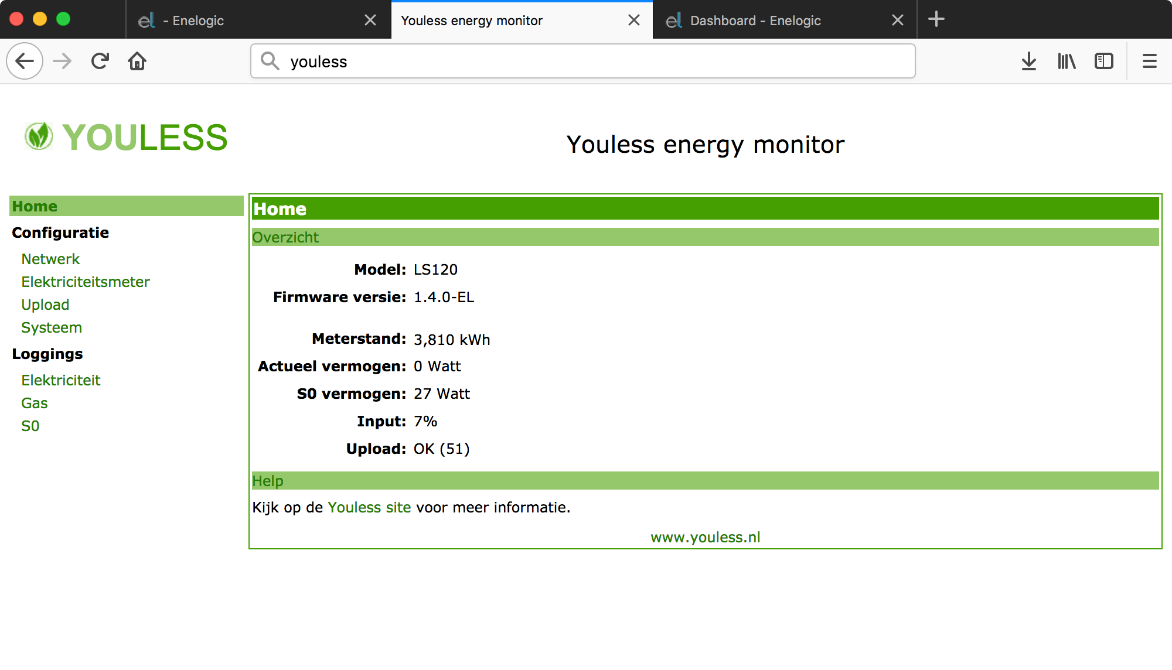
Task: Open Home in the sidebar menu
Action: (127, 206)
